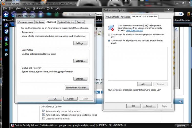192x128 pixels.
Task: Switch to Visual Effects tab
Action: 112,17
